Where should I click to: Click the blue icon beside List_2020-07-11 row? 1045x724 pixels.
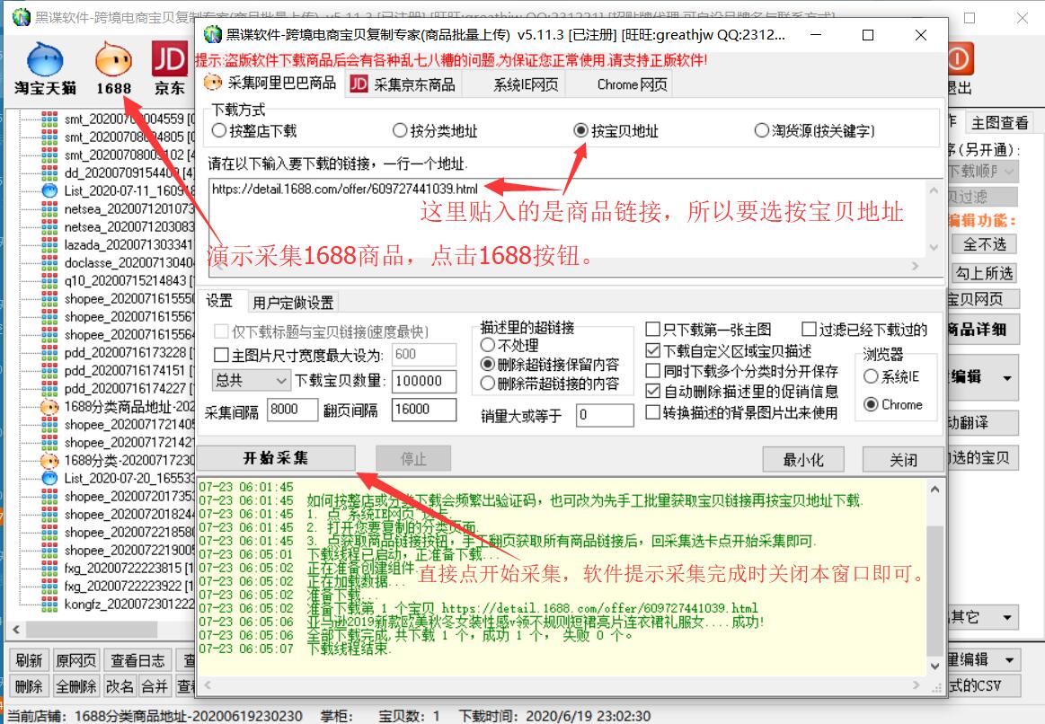(x=49, y=190)
